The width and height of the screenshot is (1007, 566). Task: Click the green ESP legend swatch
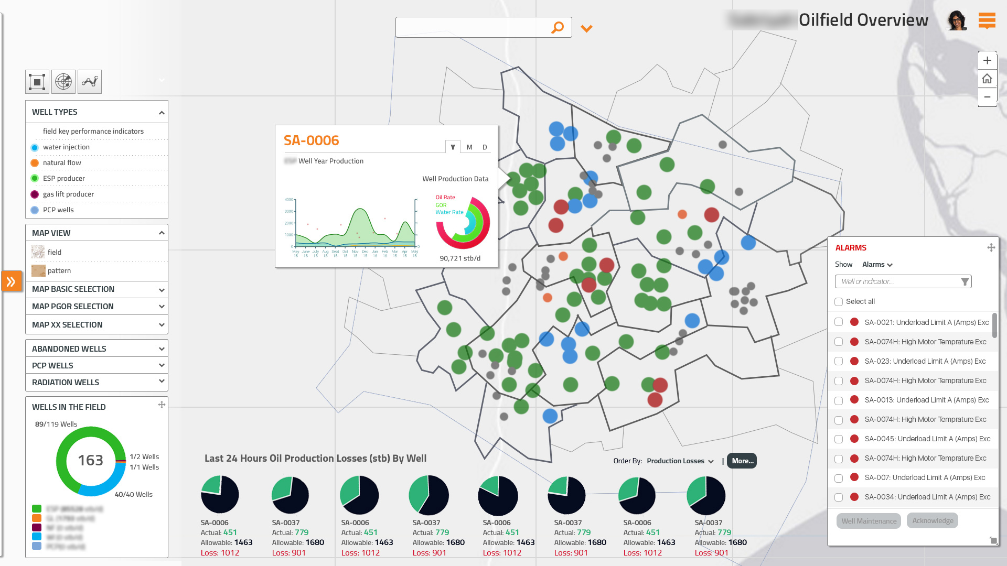pyautogui.click(x=37, y=508)
